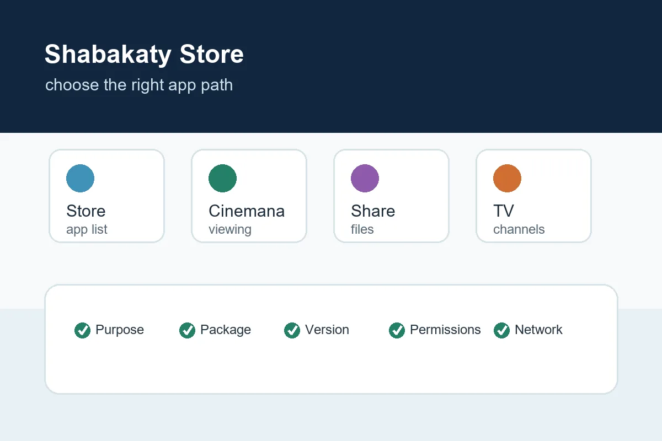Image resolution: width=662 pixels, height=441 pixels.
Task: Click the 'viewing' caption
Action: tap(230, 229)
